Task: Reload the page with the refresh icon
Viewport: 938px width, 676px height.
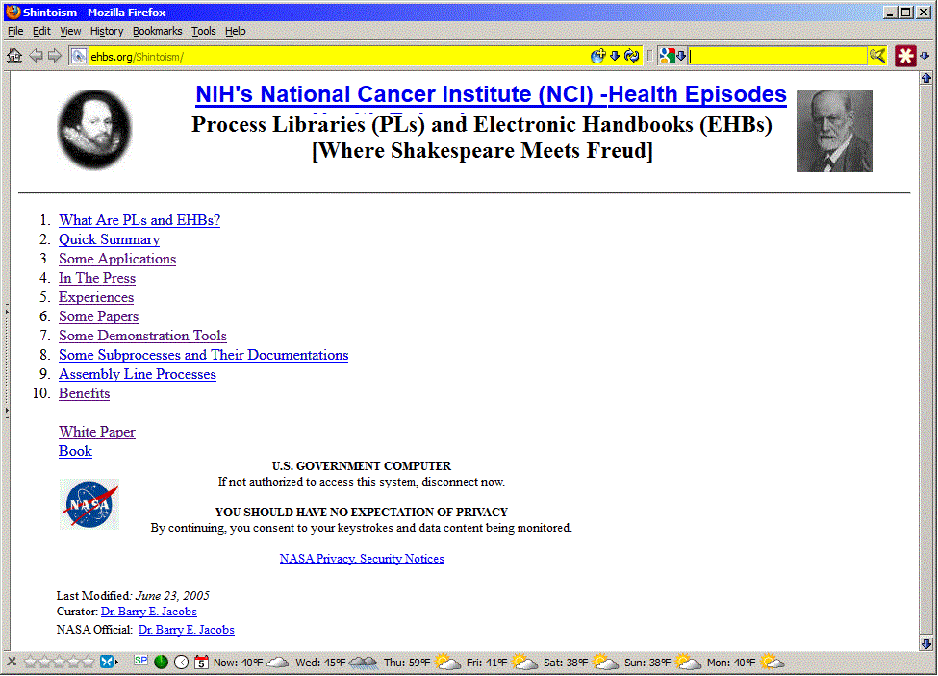Action: (x=632, y=56)
